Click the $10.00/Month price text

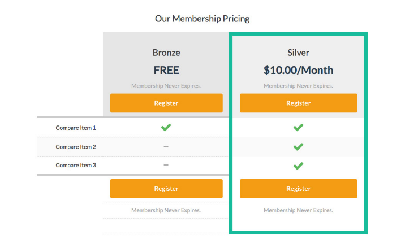(298, 71)
